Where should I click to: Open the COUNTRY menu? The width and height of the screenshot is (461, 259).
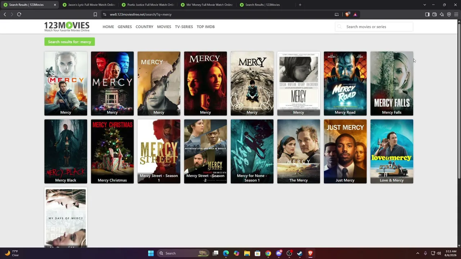coord(144,27)
